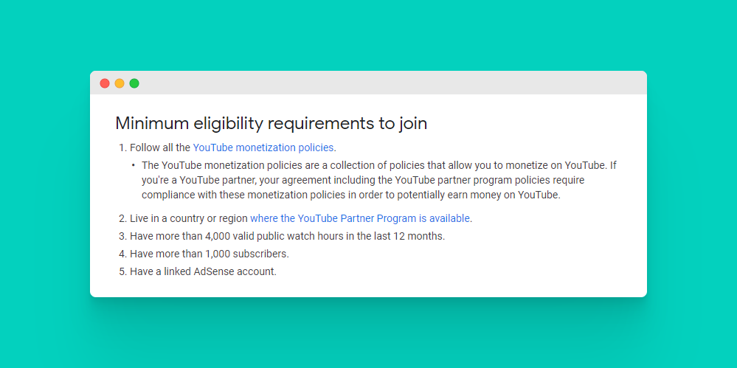Click the 'Follow all the' text
Image resolution: width=737 pixels, height=368 pixels.
pyautogui.click(x=160, y=147)
